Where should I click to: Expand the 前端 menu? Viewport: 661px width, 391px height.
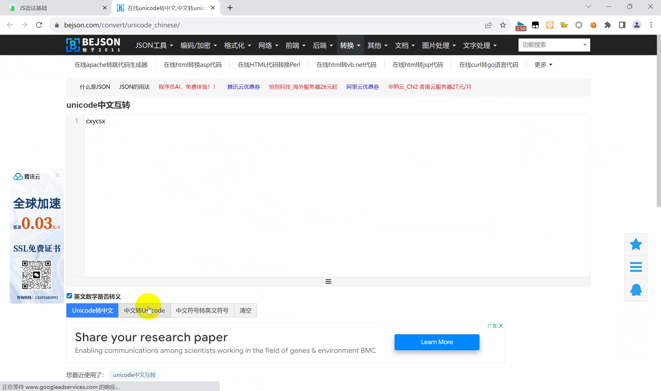(x=295, y=45)
